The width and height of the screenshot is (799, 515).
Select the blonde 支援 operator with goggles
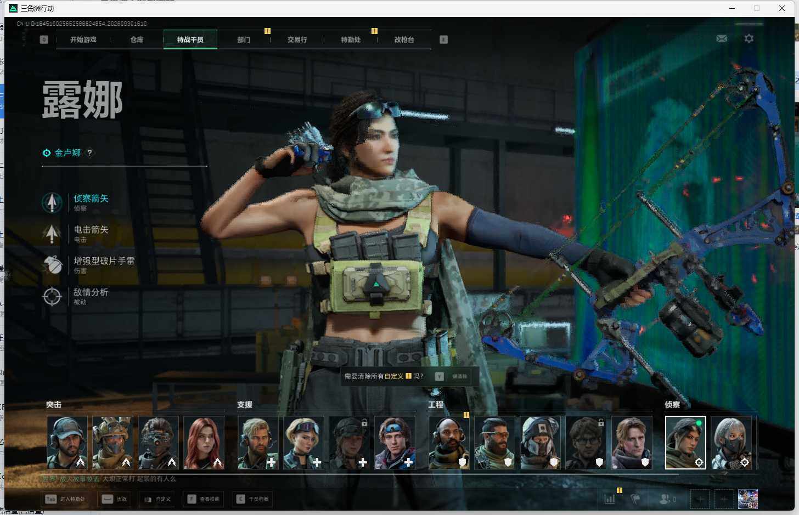click(x=303, y=443)
